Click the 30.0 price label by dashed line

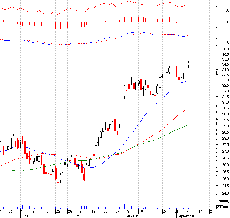226,114
